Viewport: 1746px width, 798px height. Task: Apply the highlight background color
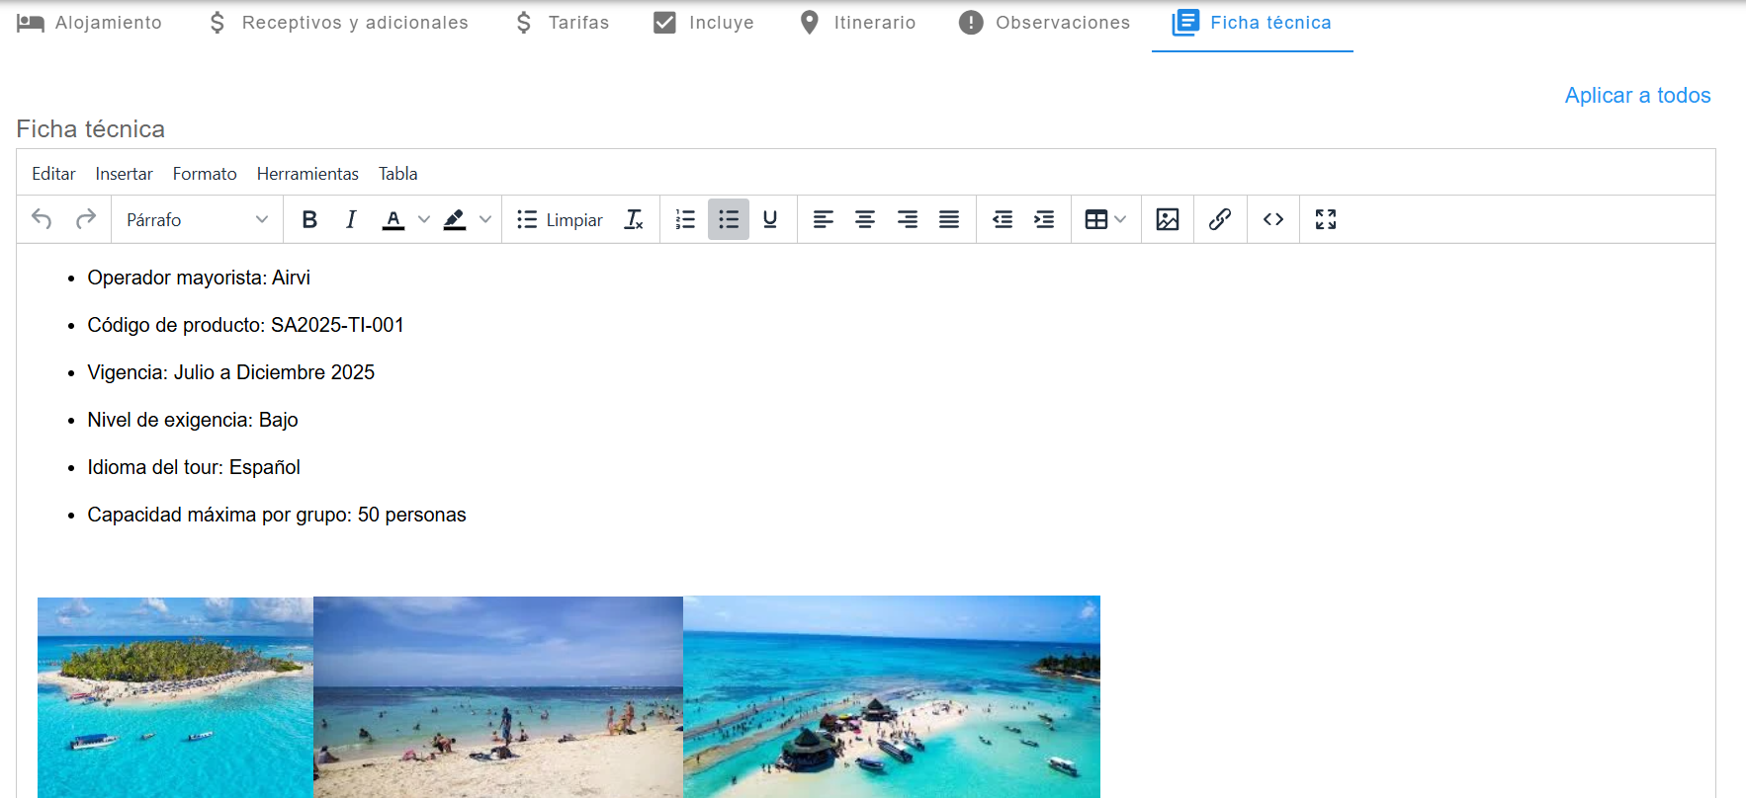tap(455, 219)
